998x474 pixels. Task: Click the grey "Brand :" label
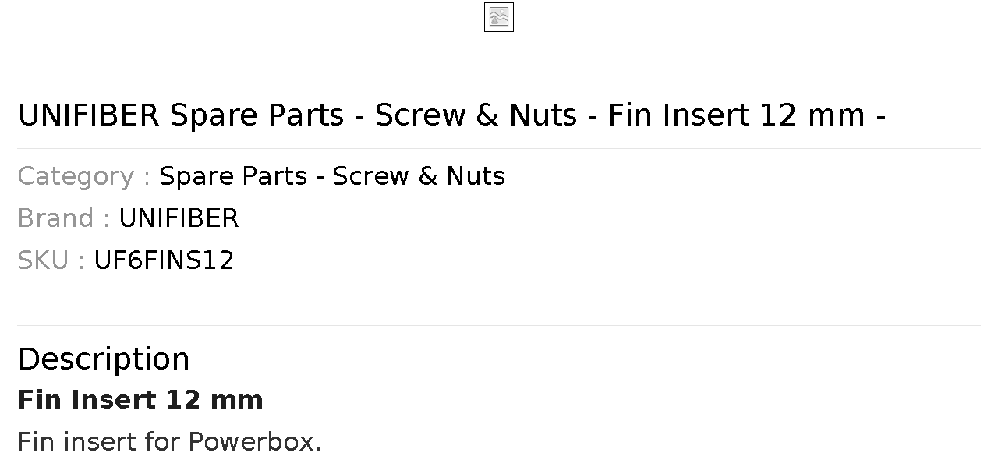(64, 218)
